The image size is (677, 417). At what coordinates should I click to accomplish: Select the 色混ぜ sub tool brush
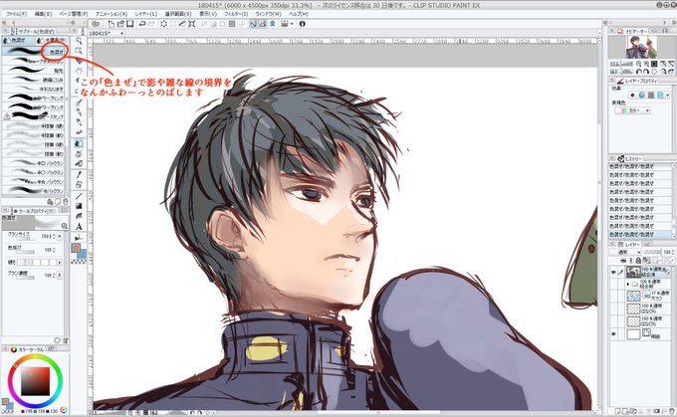pyautogui.click(x=34, y=52)
